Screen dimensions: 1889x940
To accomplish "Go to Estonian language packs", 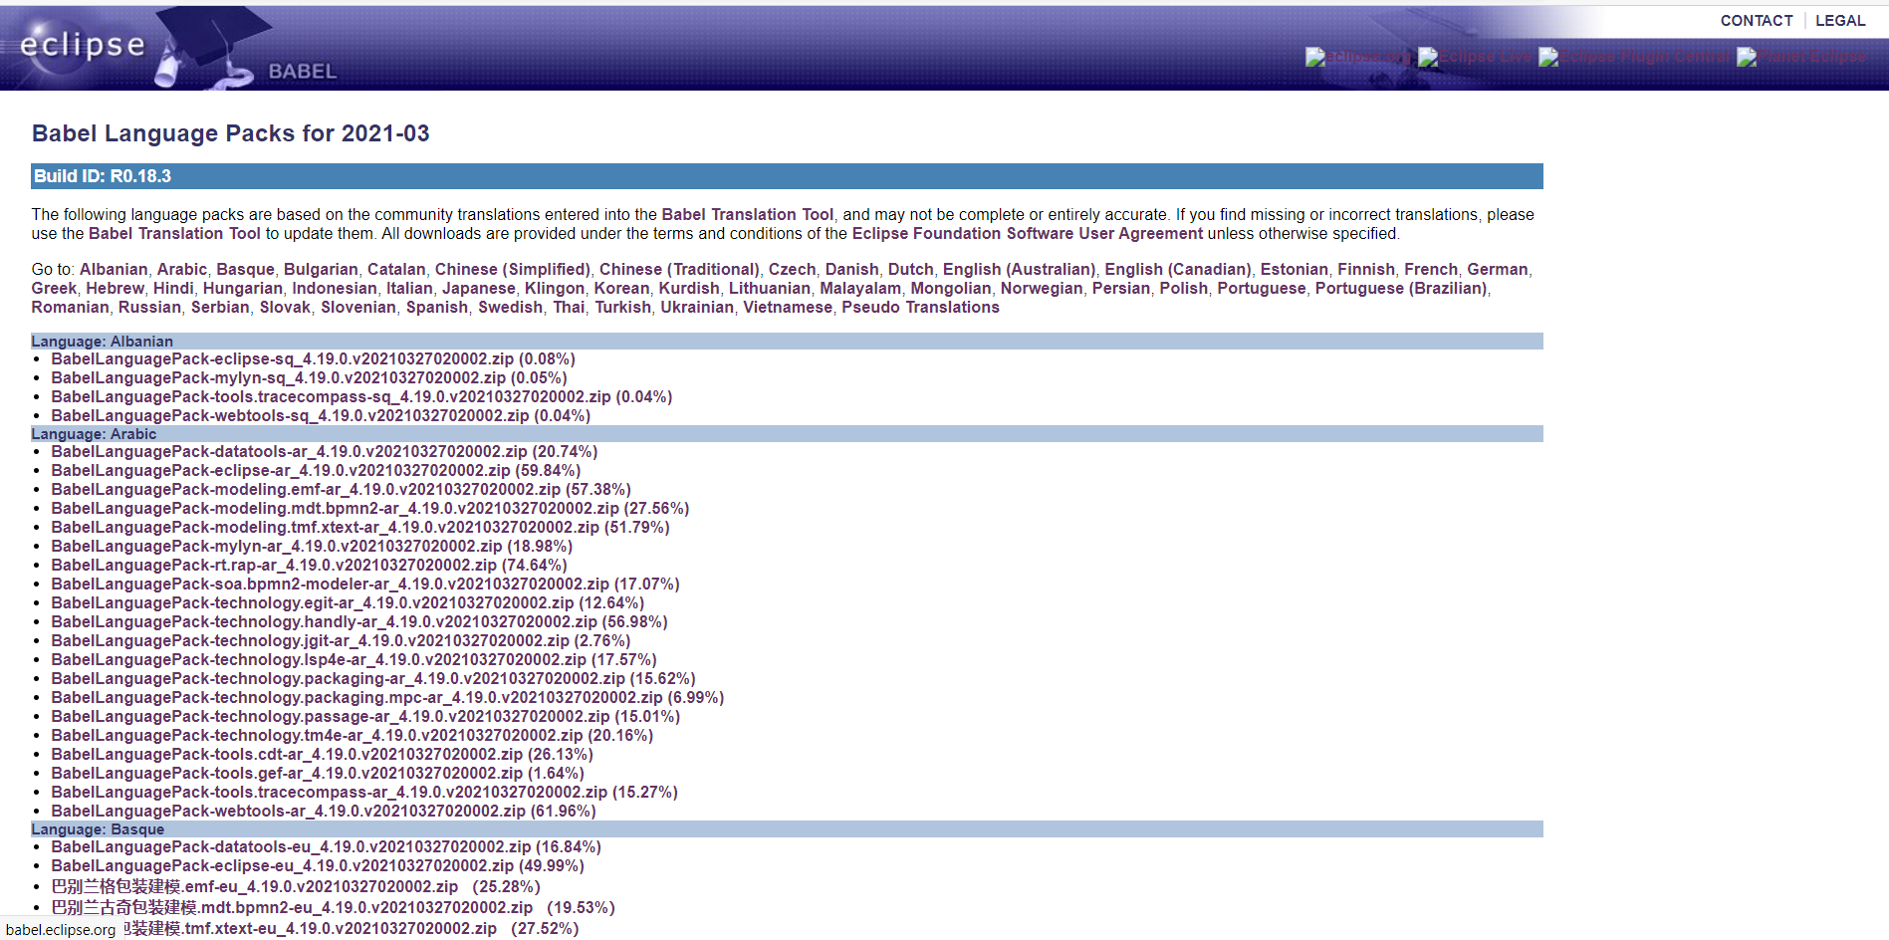I will pyautogui.click(x=1295, y=270).
